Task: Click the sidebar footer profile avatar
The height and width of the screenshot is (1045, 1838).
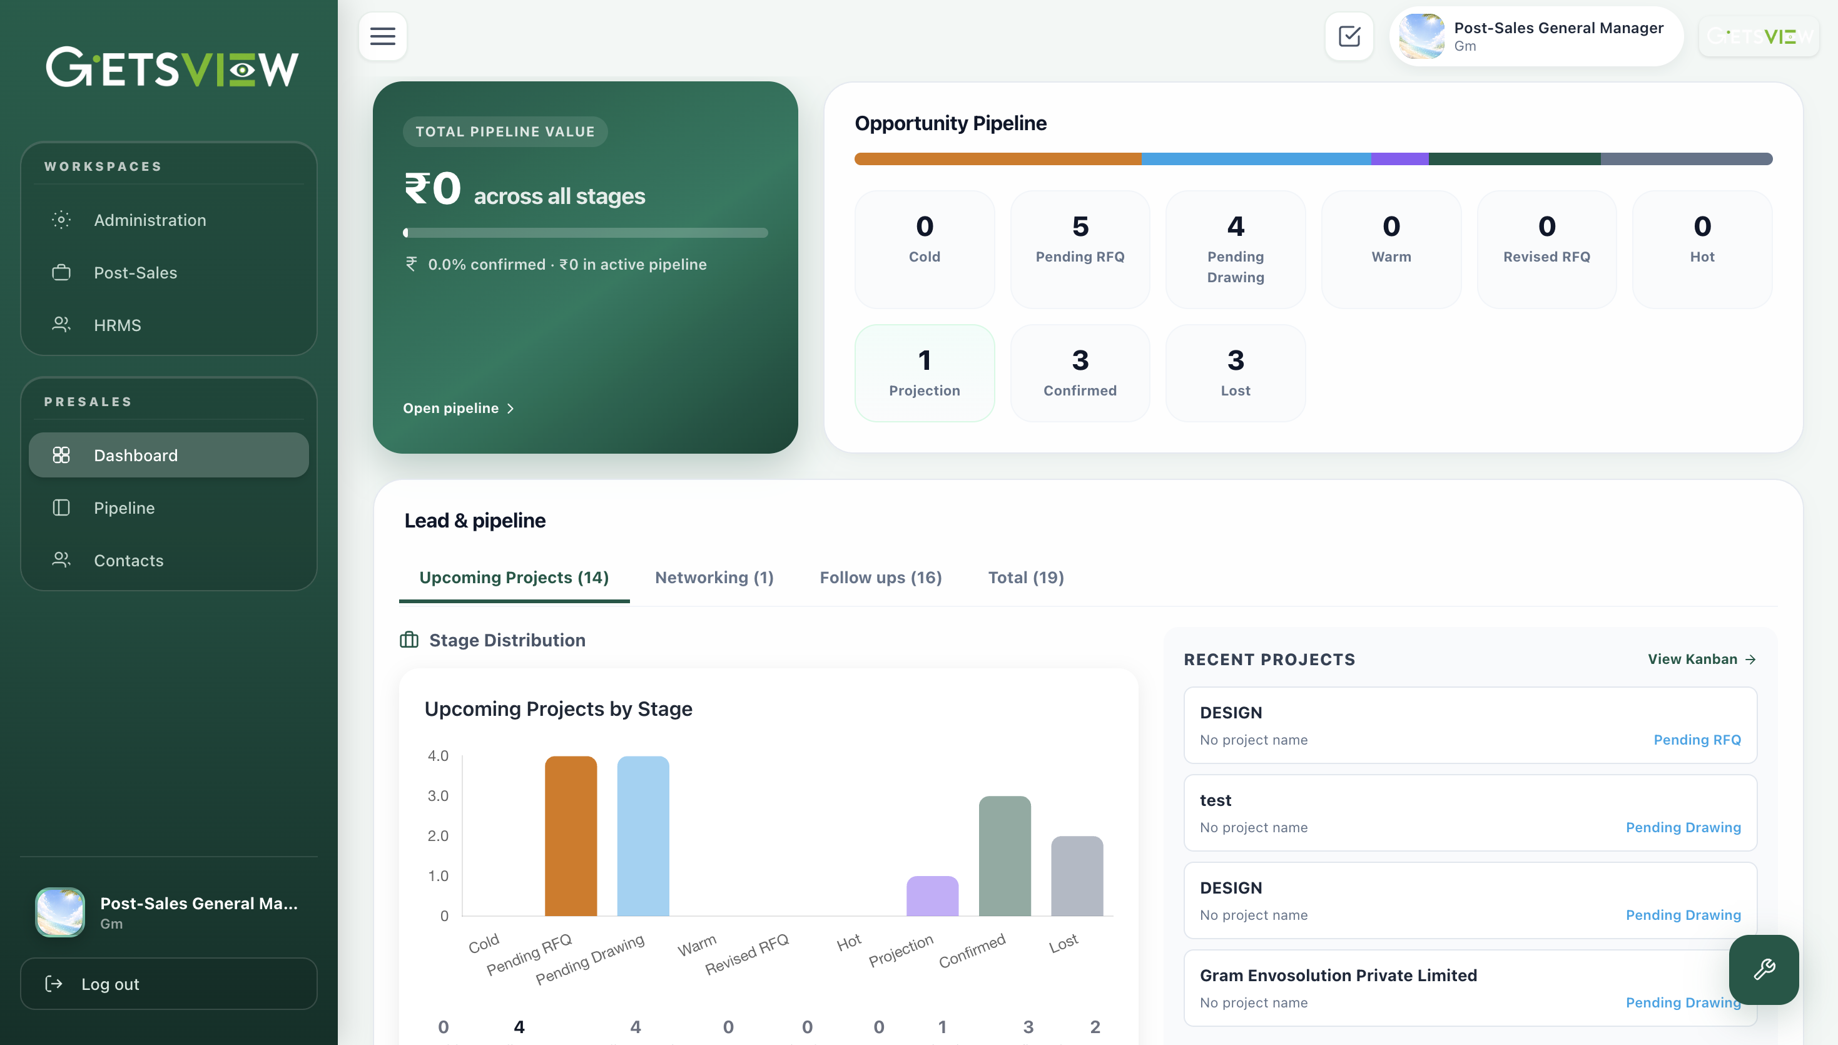Action: [x=60, y=912]
